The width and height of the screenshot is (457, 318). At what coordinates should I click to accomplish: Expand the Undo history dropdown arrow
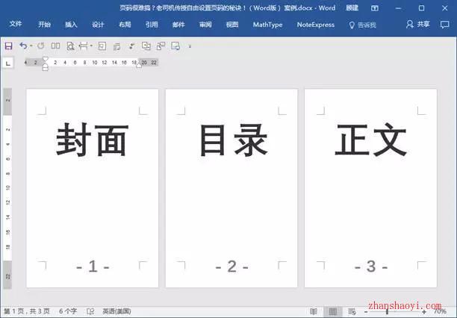pyautogui.click(x=31, y=46)
